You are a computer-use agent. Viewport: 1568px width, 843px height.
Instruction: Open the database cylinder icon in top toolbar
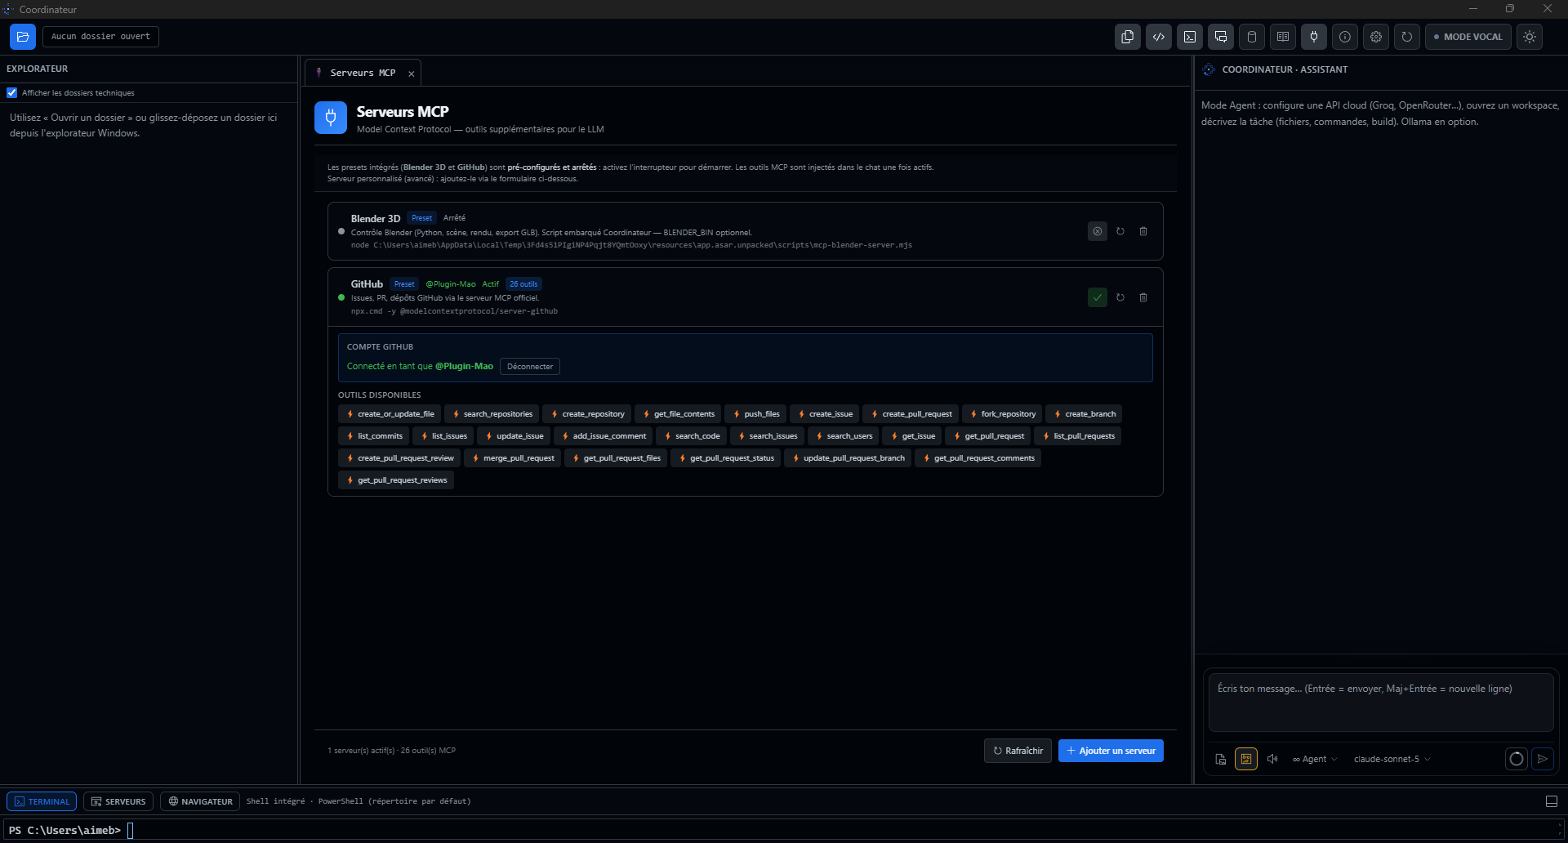[1252, 37]
